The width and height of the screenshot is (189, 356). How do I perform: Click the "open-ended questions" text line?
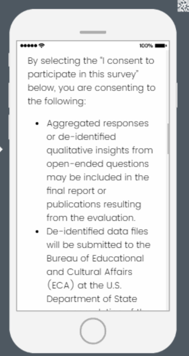[x=97, y=164]
